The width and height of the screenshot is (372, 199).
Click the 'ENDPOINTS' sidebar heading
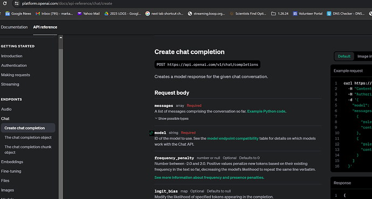pyautogui.click(x=11, y=99)
